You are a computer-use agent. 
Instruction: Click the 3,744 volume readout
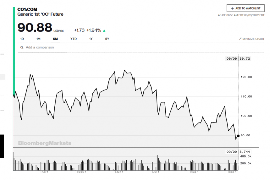(x=245, y=152)
